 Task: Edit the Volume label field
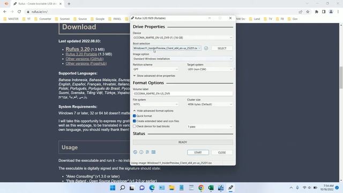tap(183, 93)
